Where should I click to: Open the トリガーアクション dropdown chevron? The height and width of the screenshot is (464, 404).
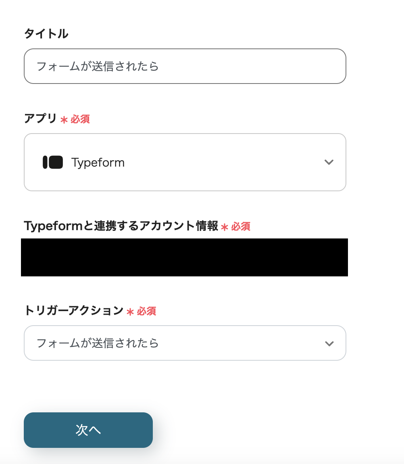click(x=329, y=343)
